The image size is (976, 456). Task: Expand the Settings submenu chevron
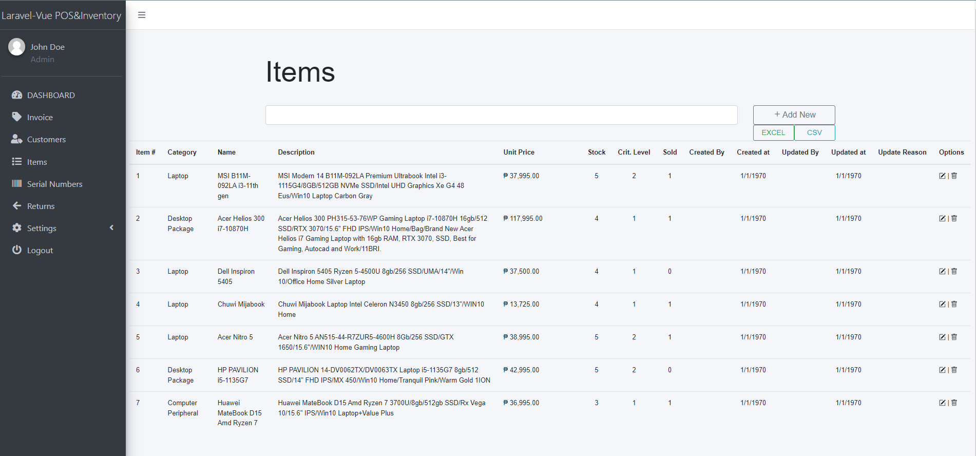pos(111,227)
